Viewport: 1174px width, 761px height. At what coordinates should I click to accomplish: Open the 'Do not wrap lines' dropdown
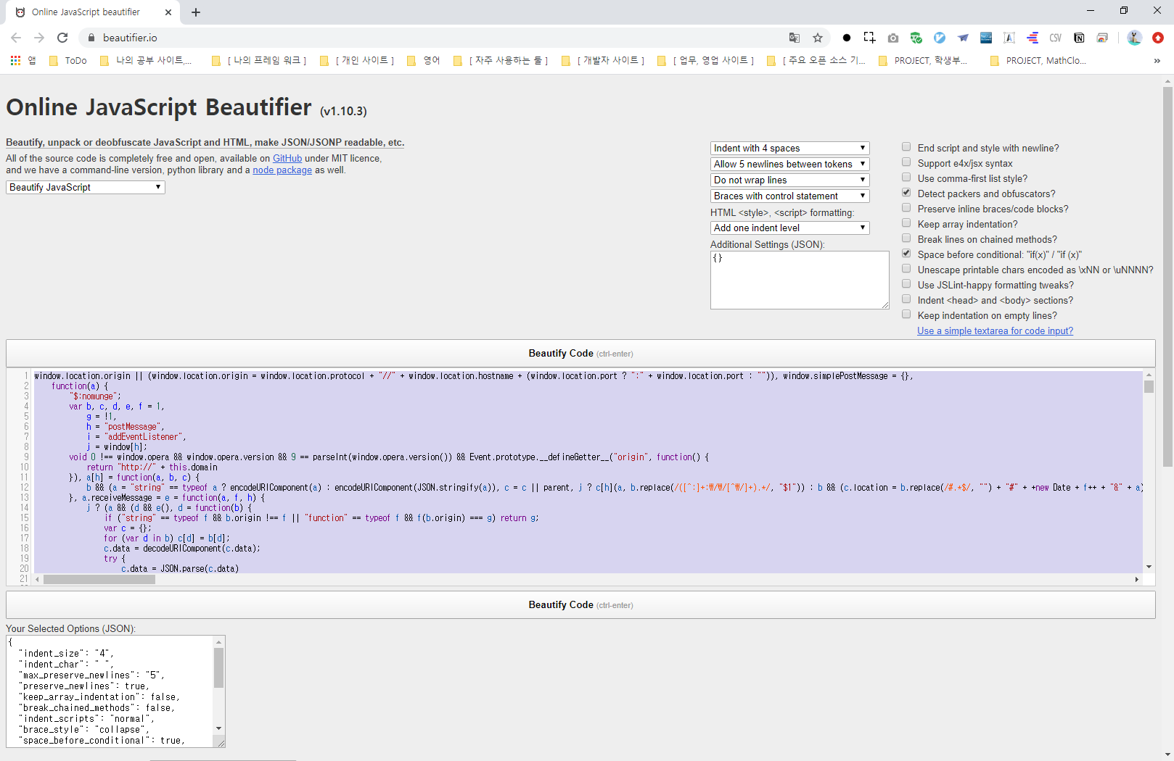789,180
